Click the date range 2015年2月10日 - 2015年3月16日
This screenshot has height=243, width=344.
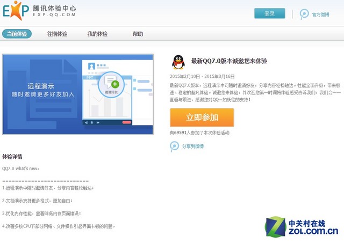(202, 76)
